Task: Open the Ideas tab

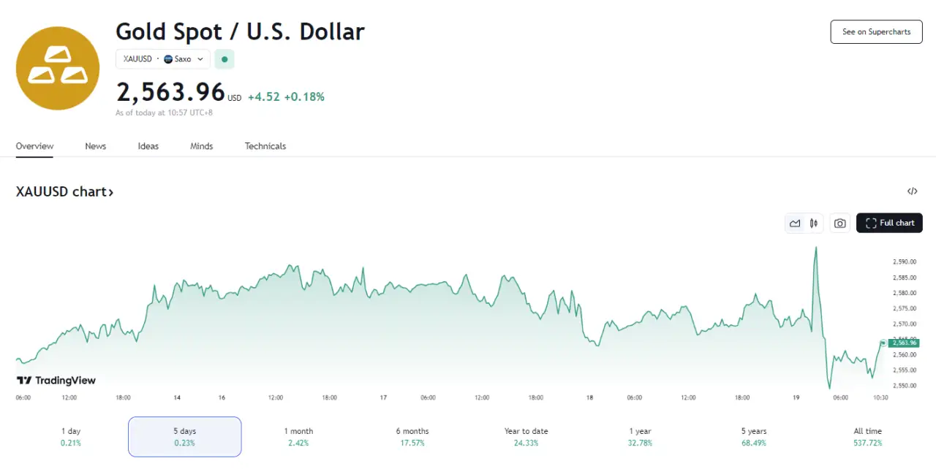Action: [148, 146]
